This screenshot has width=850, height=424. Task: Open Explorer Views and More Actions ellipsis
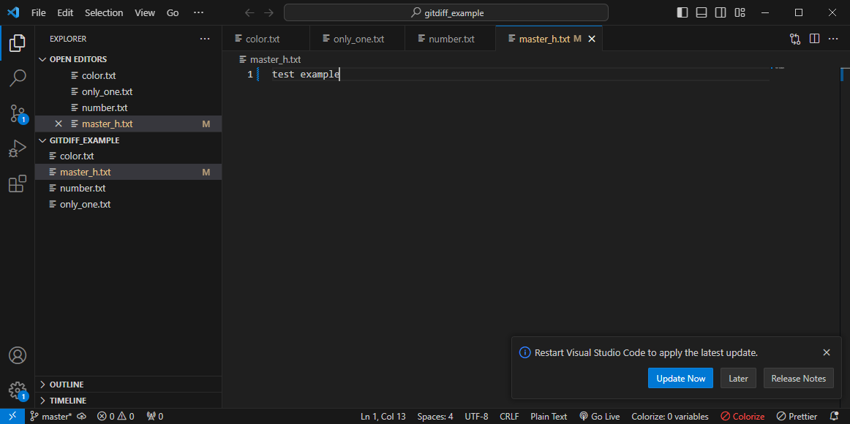coord(204,39)
